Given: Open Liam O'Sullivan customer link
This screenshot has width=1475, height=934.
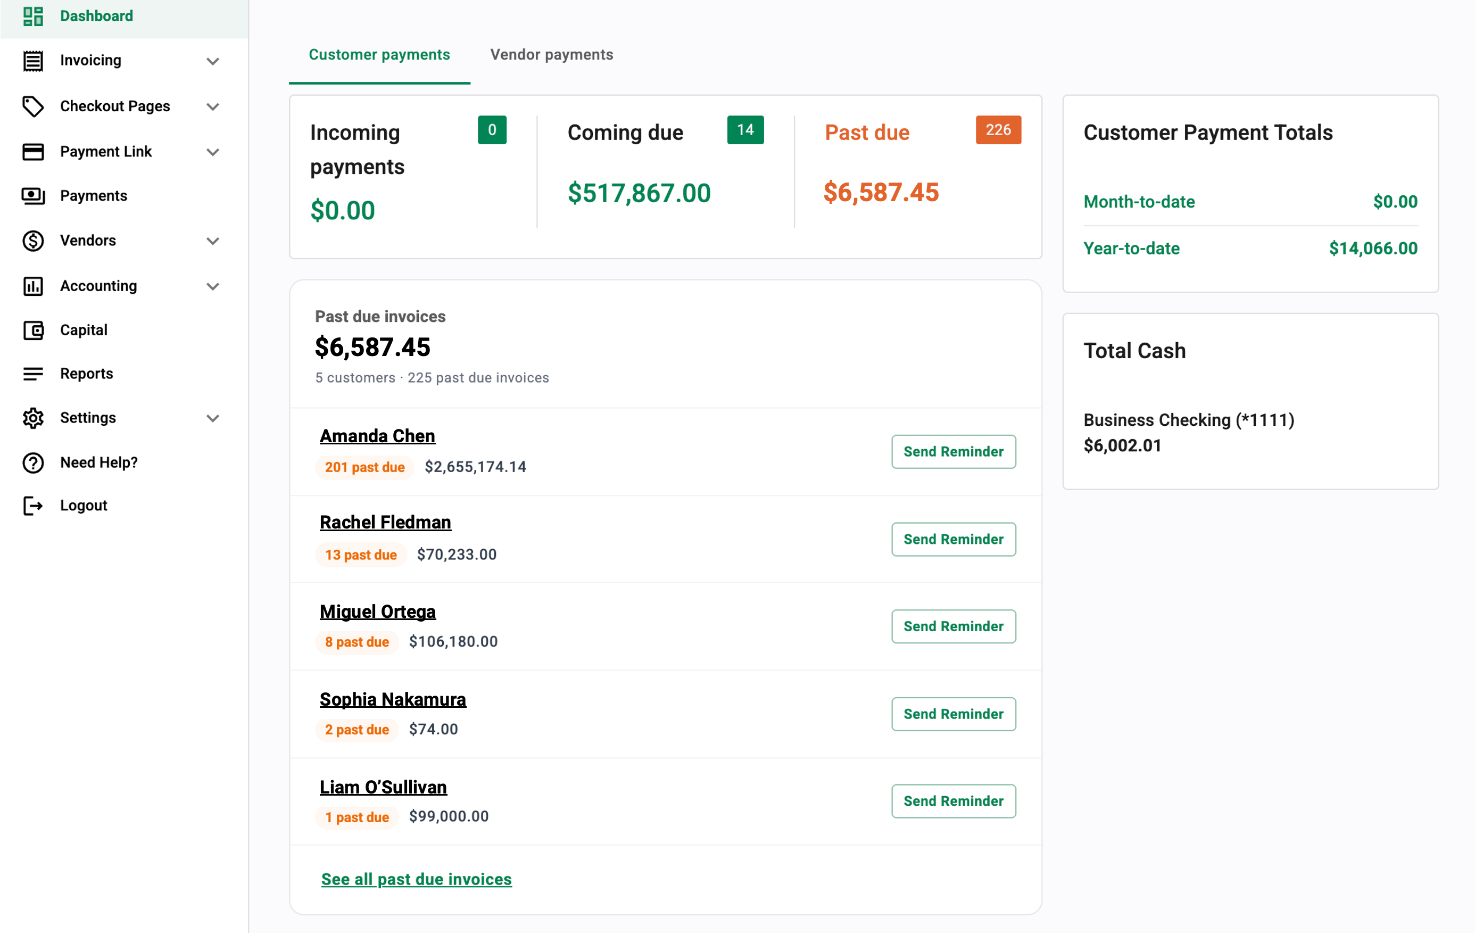Looking at the screenshot, I should 383,787.
